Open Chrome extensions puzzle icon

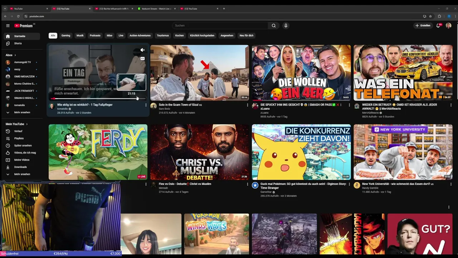click(x=440, y=16)
